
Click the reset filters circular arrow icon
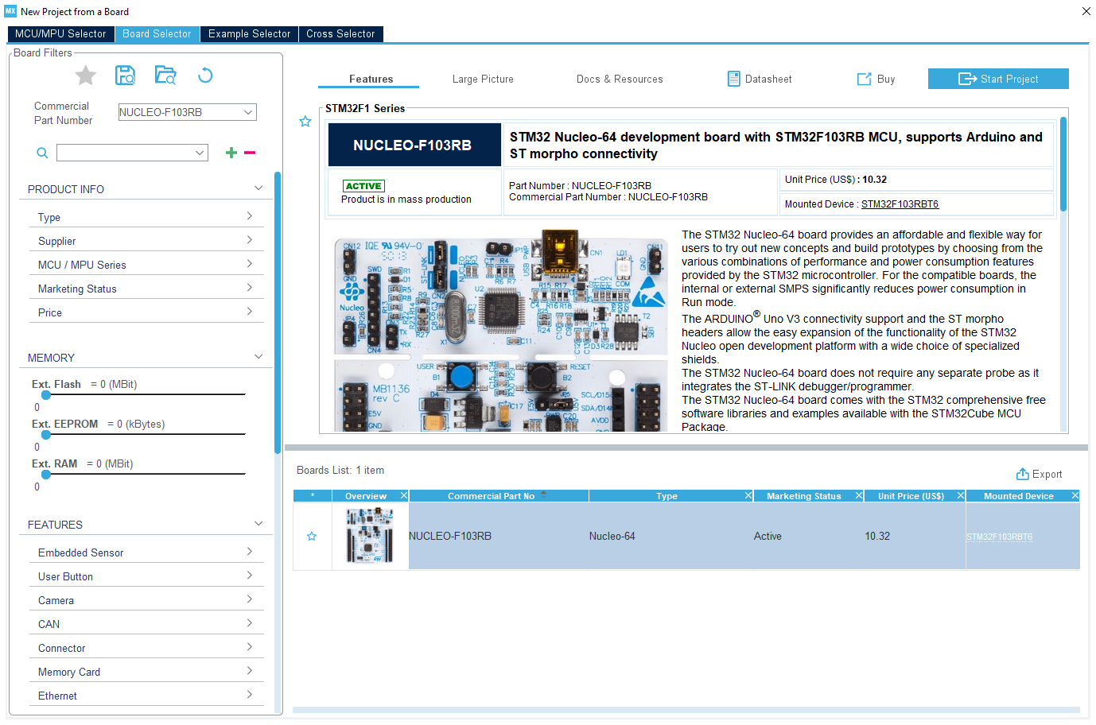205,76
